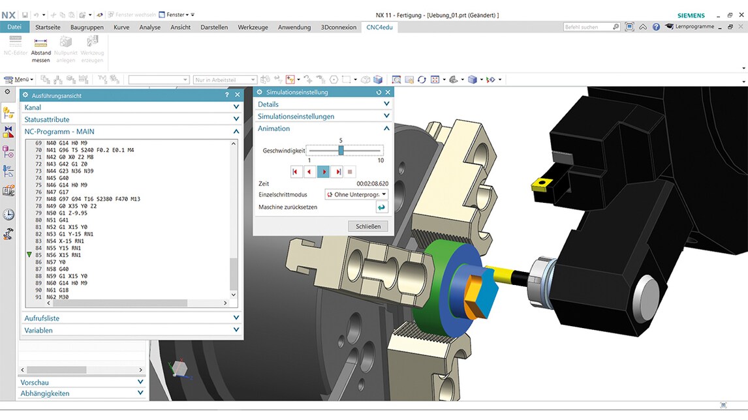Open the clock history sidebar icon
Screen dimensions: 748x420
8,215
